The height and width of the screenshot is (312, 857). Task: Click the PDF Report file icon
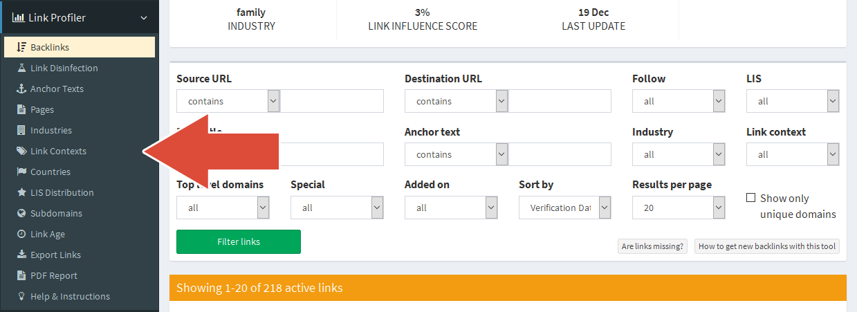(x=21, y=275)
